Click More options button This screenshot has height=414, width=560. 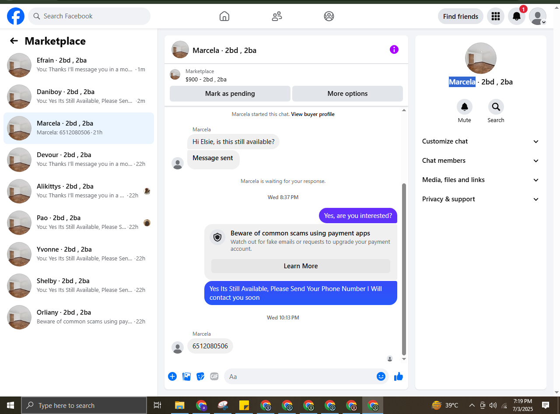(347, 94)
